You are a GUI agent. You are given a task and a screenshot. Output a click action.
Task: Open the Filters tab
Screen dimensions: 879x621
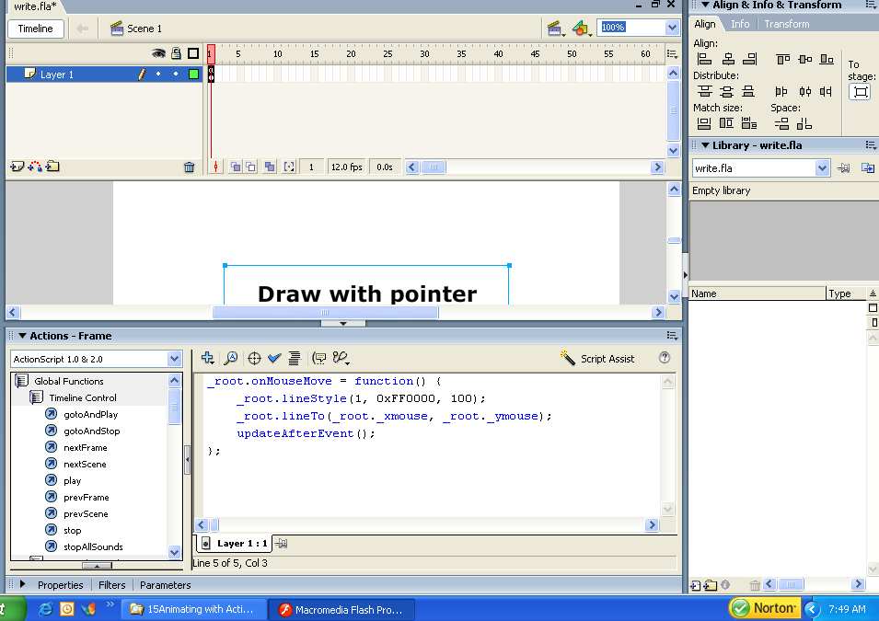click(112, 585)
